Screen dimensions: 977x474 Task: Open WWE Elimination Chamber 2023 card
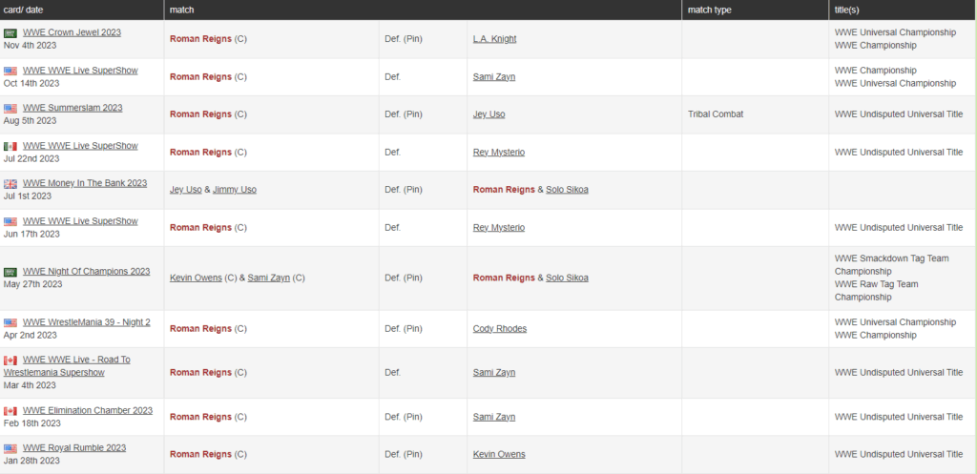pyautogui.click(x=88, y=410)
